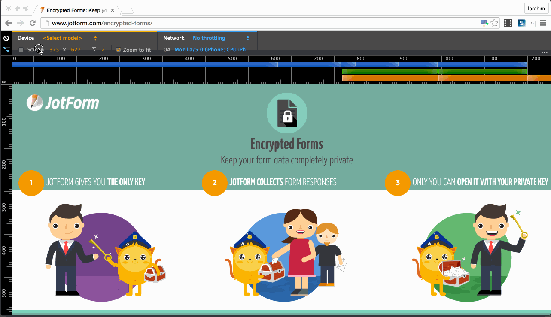Open the Chrome hamburger menu
Image resolution: width=551 pixels, height=317 pixels.
[x=543, y=23]
